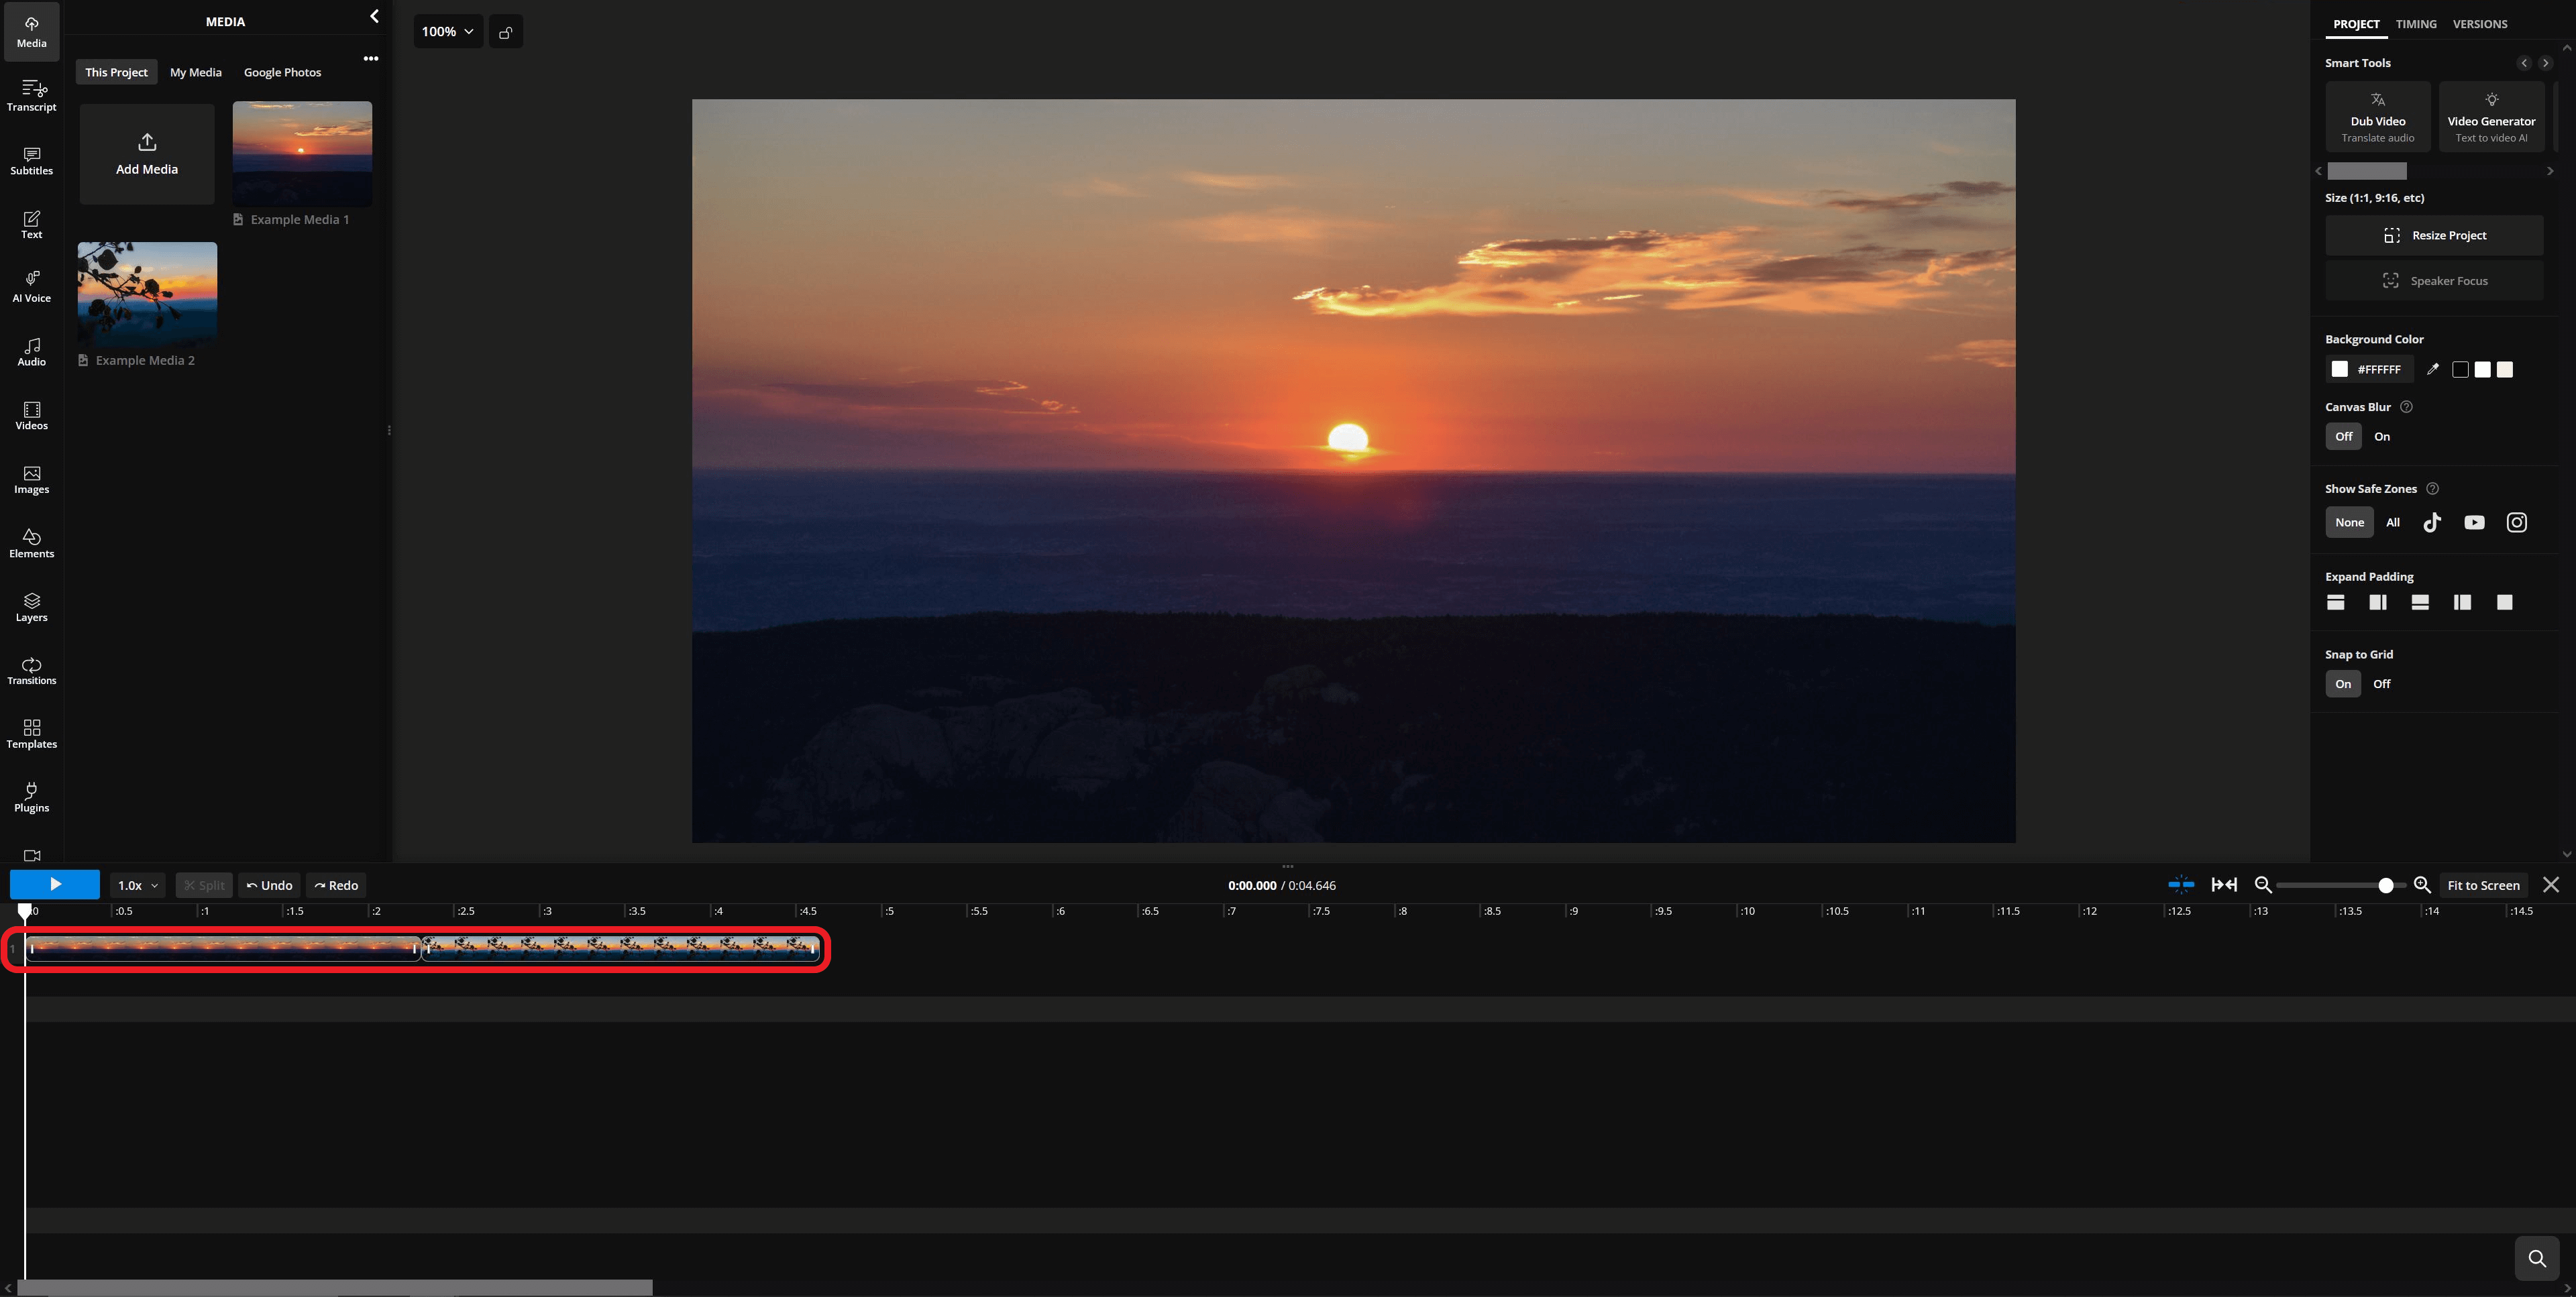Show YouTube safe zones
2576x1297 pixels.
click(2474, 521)
